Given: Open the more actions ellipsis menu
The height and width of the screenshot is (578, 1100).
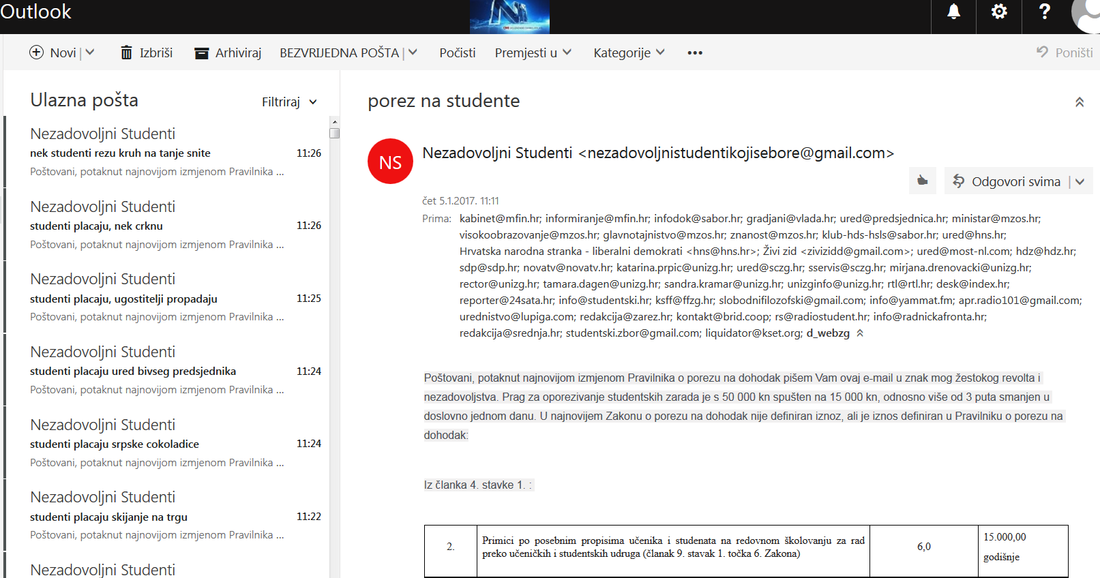Looking at the screenshot, I should coord(694,53).
